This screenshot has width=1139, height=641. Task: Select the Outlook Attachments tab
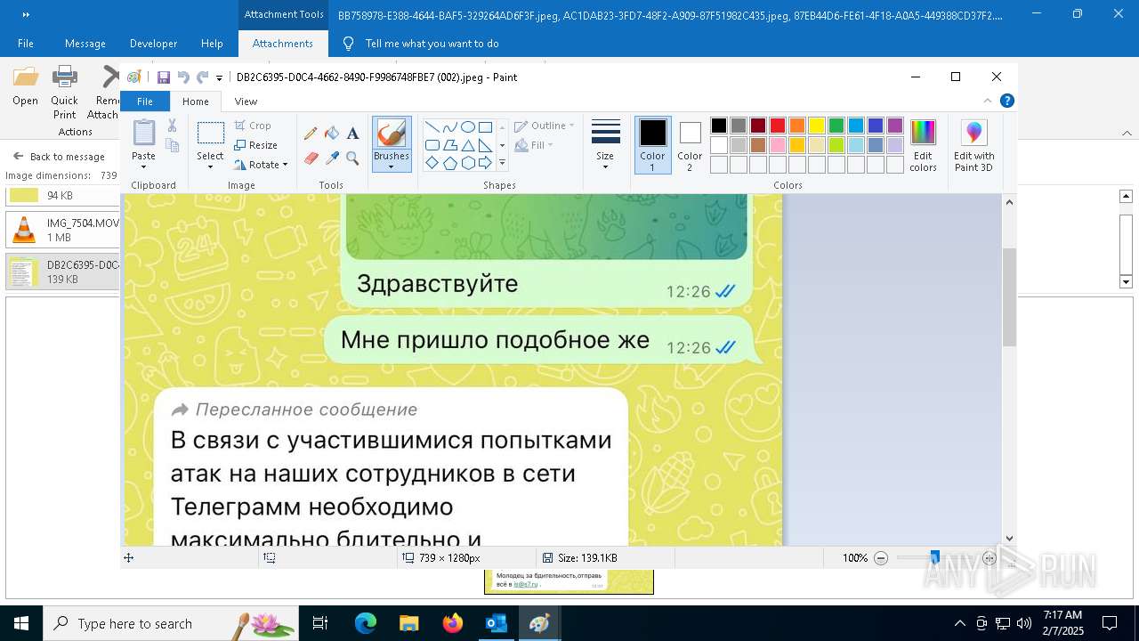click(x=282, y=44)
